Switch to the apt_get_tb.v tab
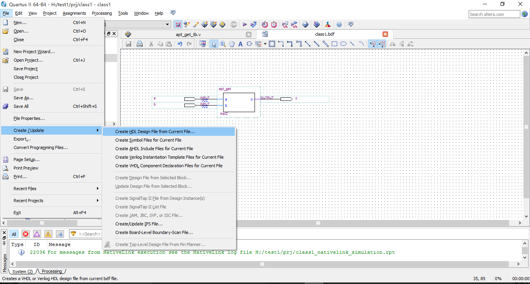 click(188, 34)
